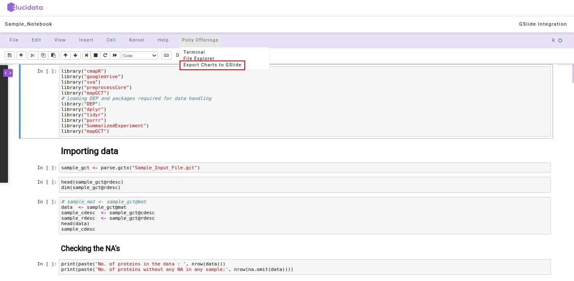Open the command palette keyboard icon

pos(166,55)
